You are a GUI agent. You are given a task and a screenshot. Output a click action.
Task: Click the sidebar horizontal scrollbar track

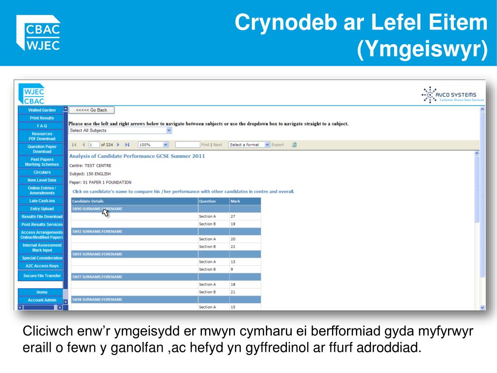tap(40, 307)
